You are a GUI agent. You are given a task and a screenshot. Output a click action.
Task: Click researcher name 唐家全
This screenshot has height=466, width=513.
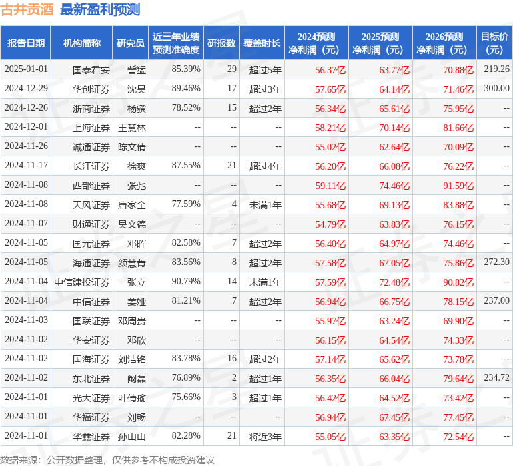tap(132, 205)
